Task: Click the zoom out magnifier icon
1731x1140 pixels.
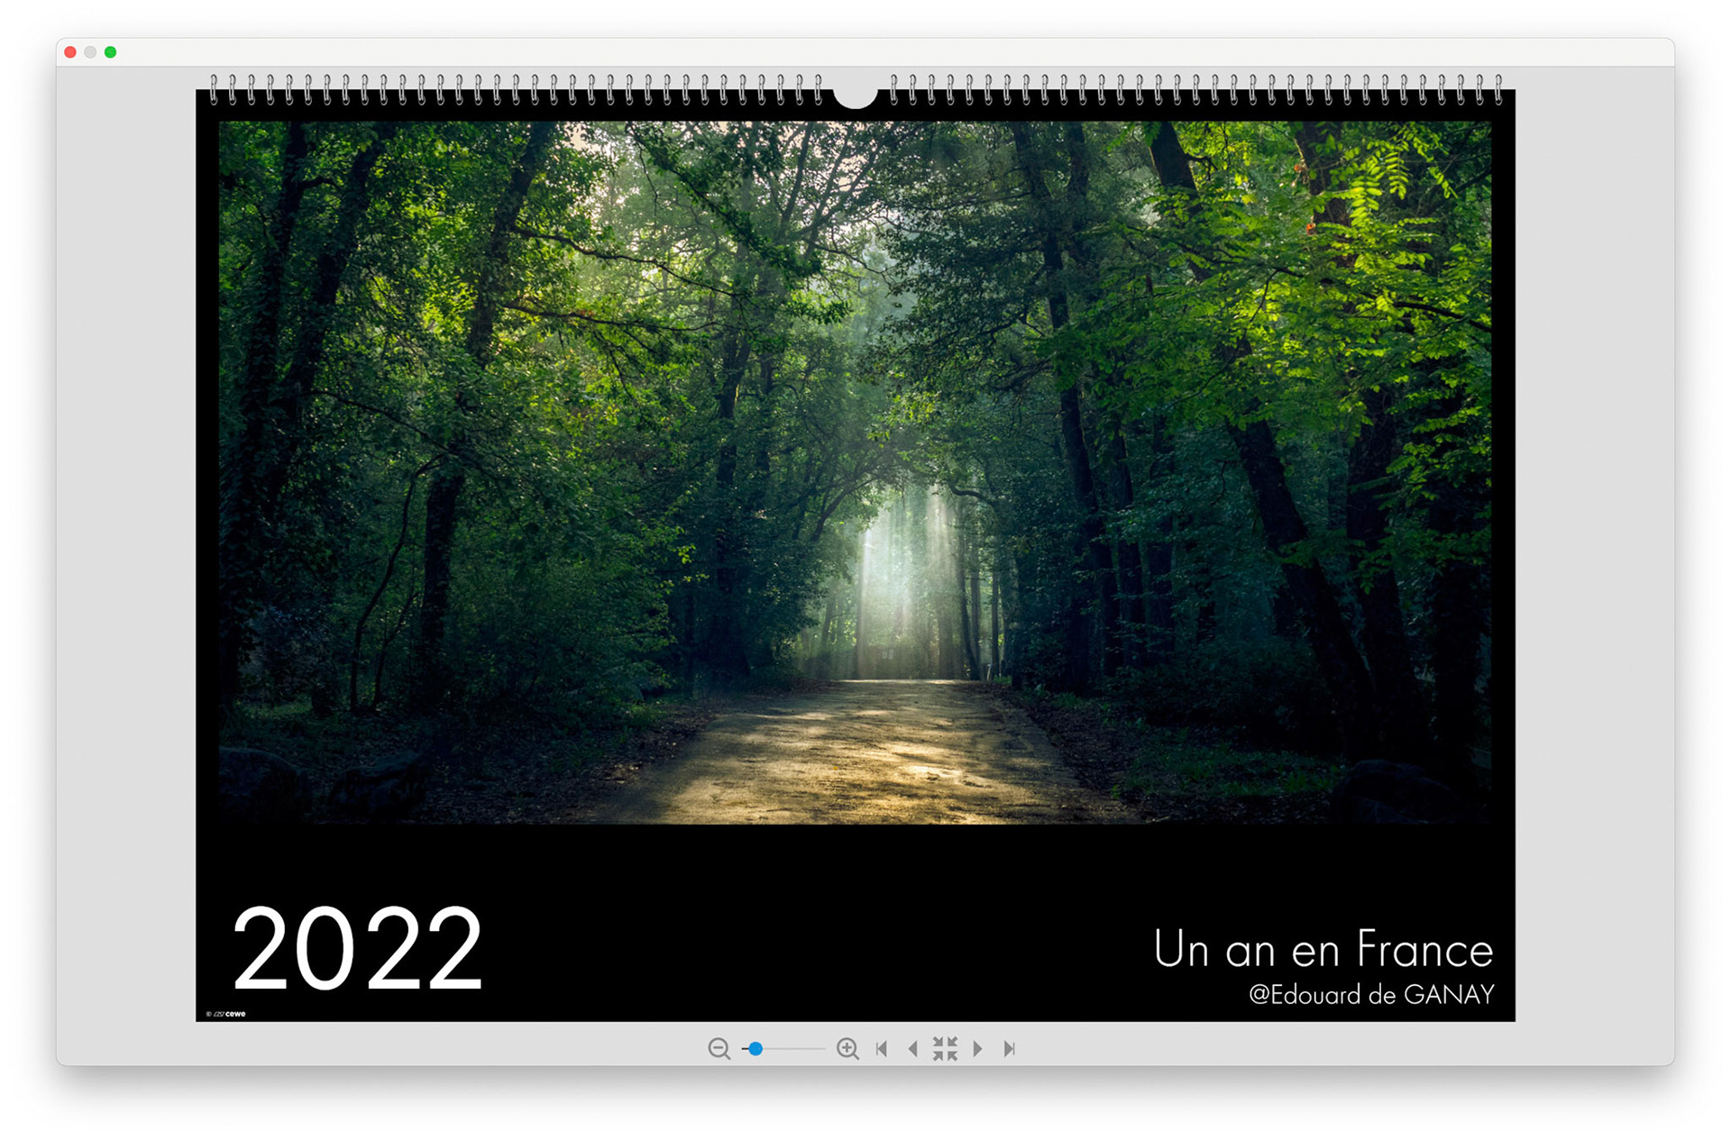Action: (719, 1048)
